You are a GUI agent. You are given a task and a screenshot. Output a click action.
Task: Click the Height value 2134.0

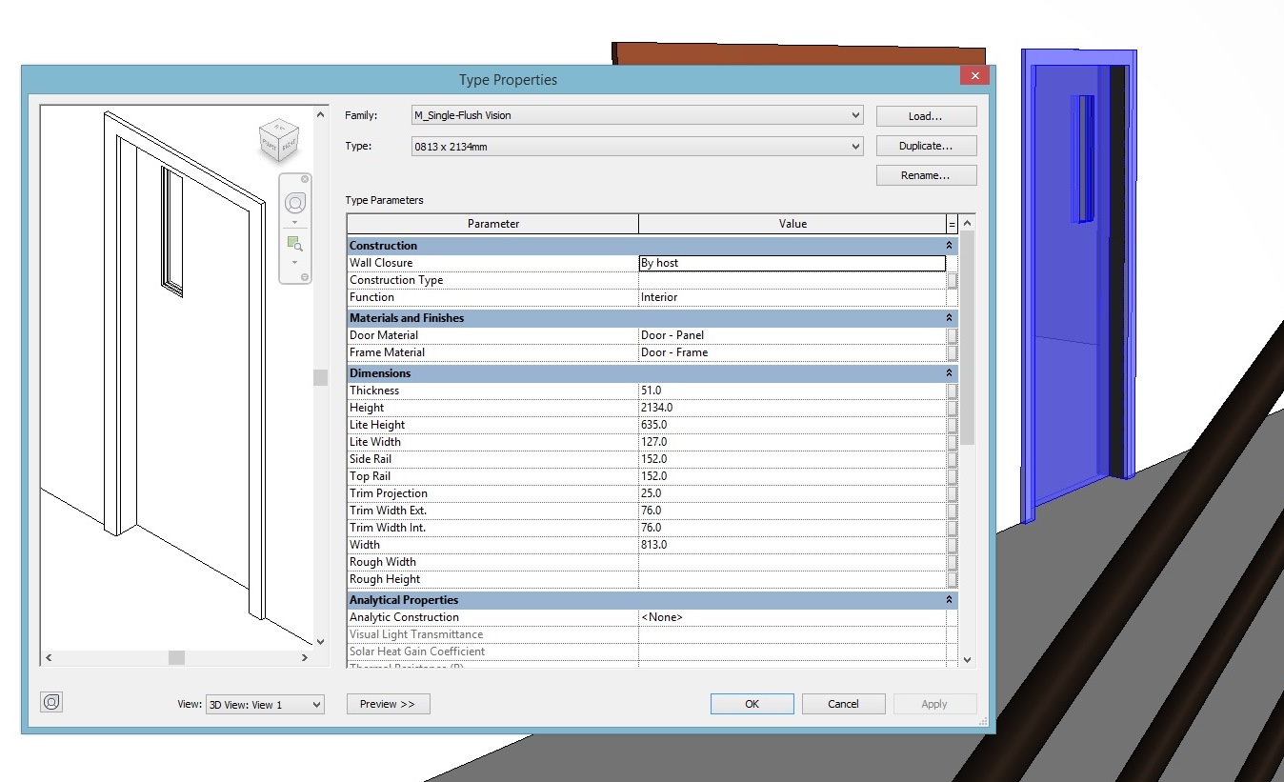coord(792,408)
